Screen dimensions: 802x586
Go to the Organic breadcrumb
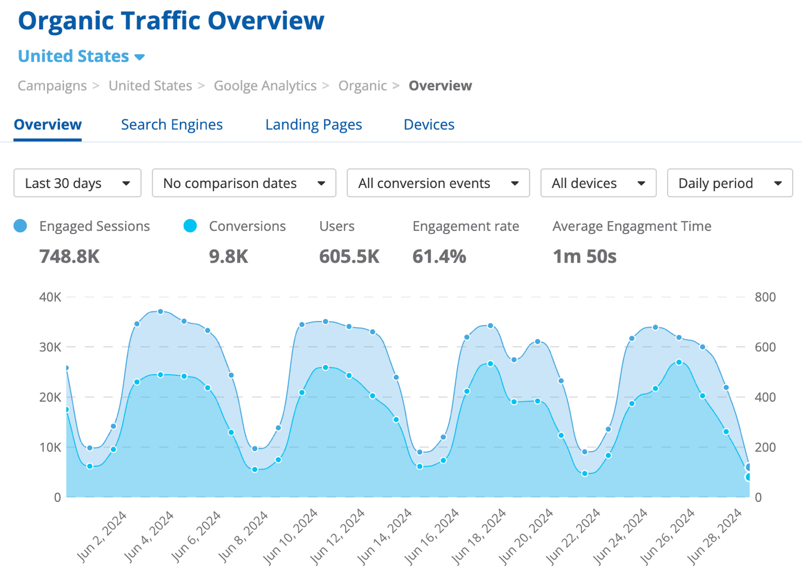[363, 86]
